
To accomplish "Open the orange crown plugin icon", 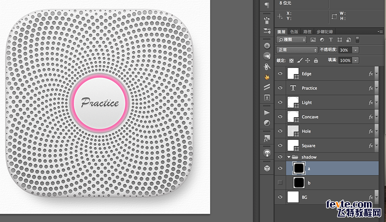I will coord(267,77).
